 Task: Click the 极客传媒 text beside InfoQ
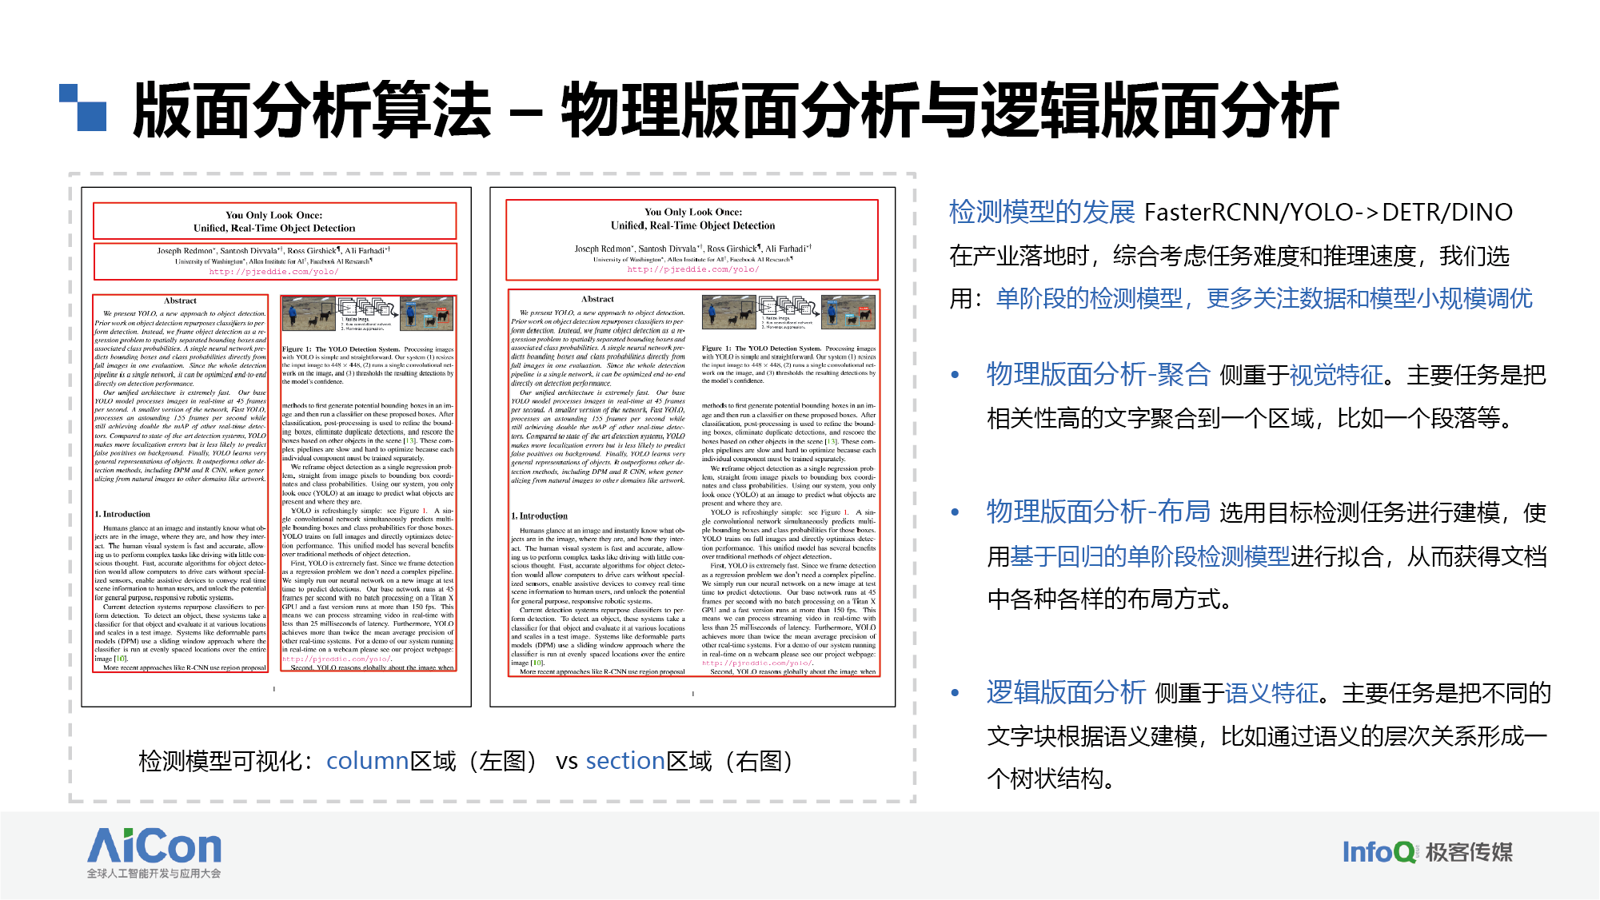tap(1469, 852)
